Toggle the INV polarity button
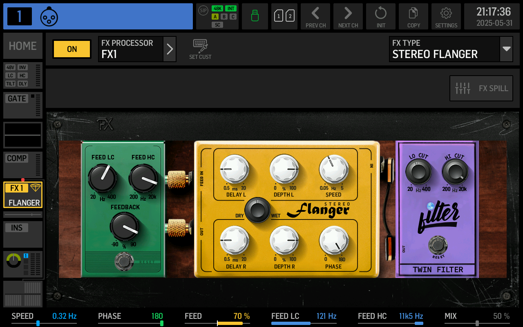Viewport: 523px width, 327px height. (23, 68)
